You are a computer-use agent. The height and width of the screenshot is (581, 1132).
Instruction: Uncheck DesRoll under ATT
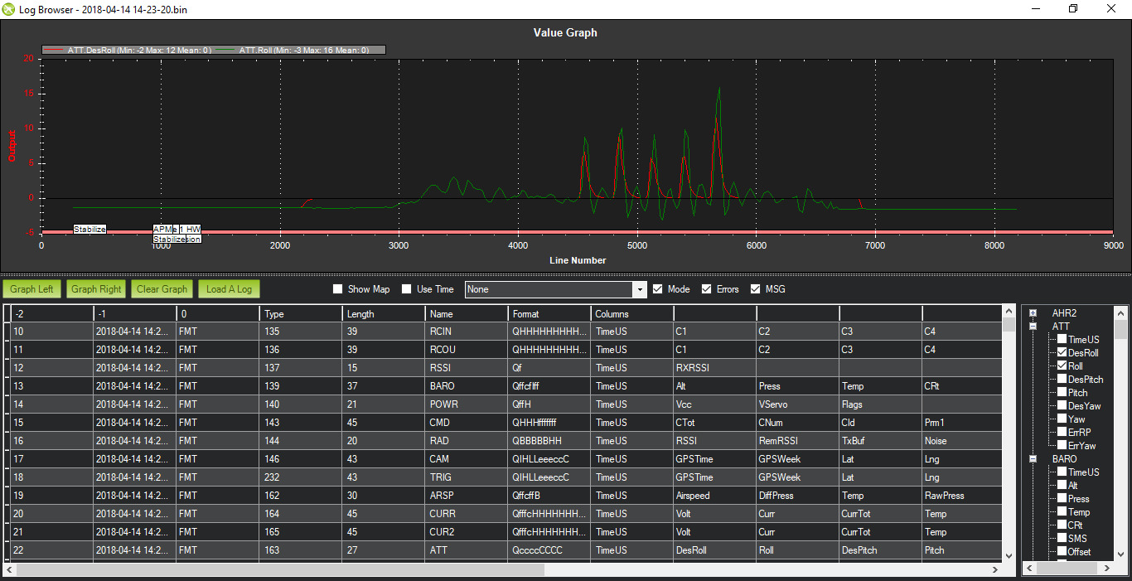pos(1062,352)
